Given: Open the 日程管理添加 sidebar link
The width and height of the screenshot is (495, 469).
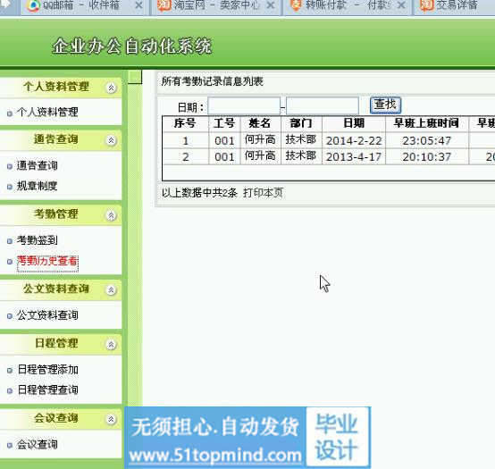Looking at the screenshot, I should click(x=47, y=370).
